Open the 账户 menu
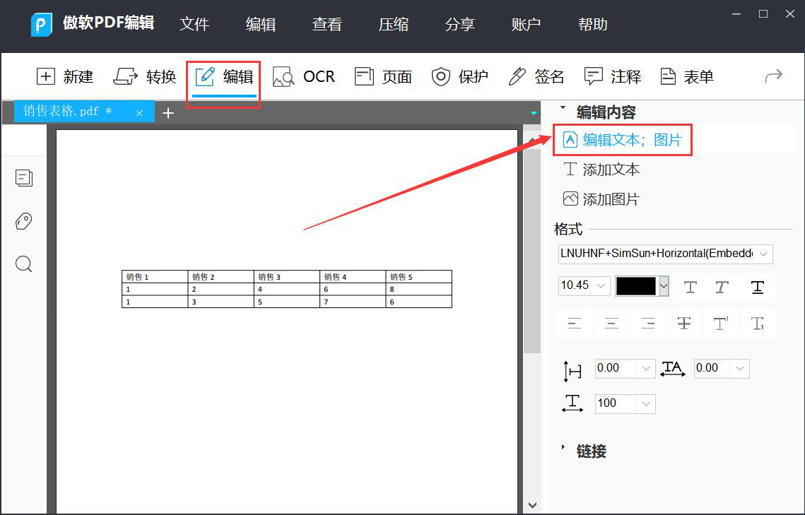This screenshot has width=805, height=515. [527, 24]
